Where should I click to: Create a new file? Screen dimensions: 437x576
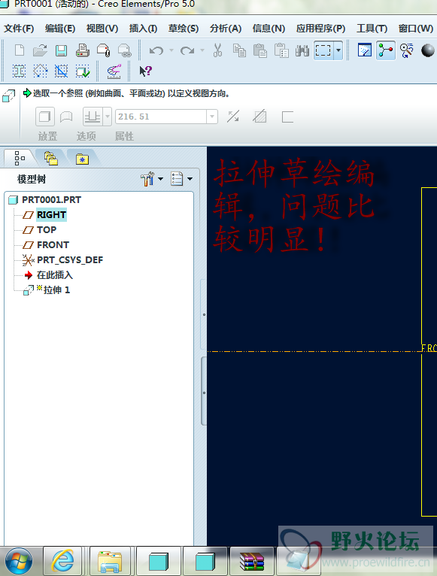click(20, 50)
